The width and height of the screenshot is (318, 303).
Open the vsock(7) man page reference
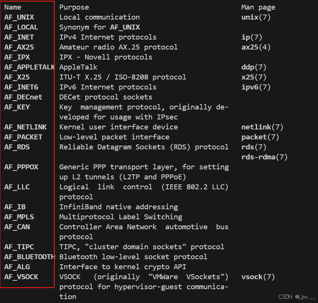coord(258,277)
